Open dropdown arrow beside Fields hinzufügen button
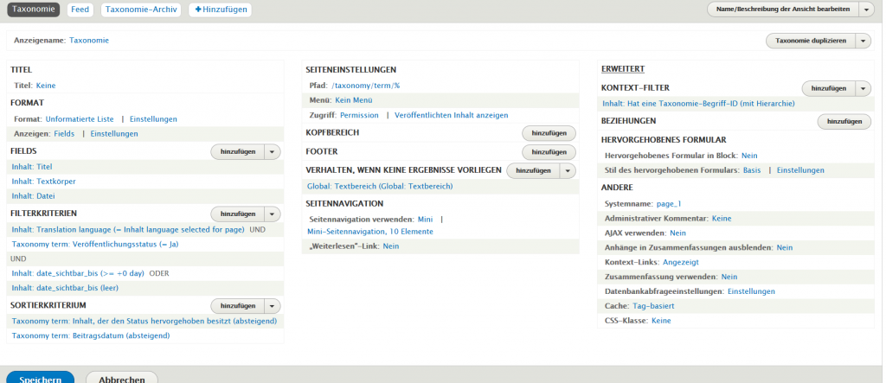 tap(273, 151)
